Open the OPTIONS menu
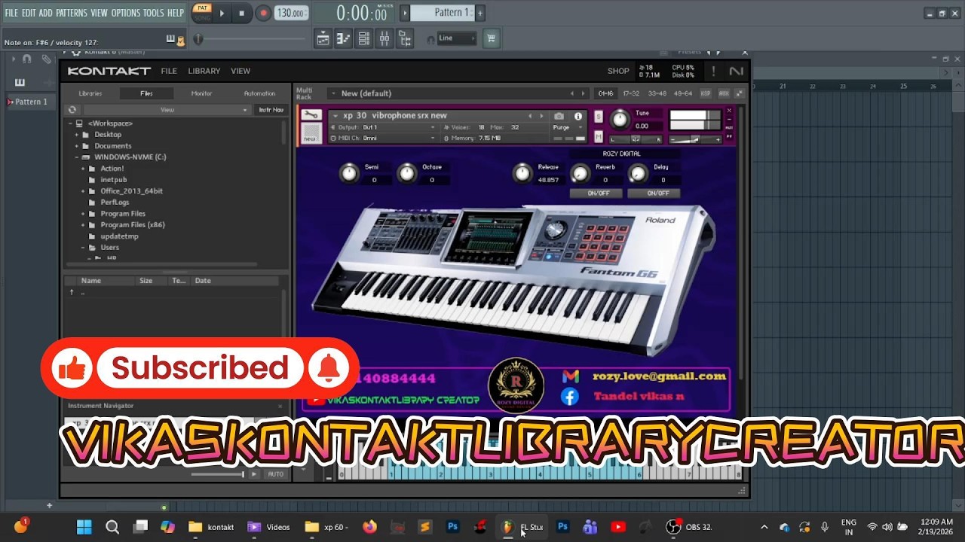This screenshot has height=542, width=965. point(126,13)
